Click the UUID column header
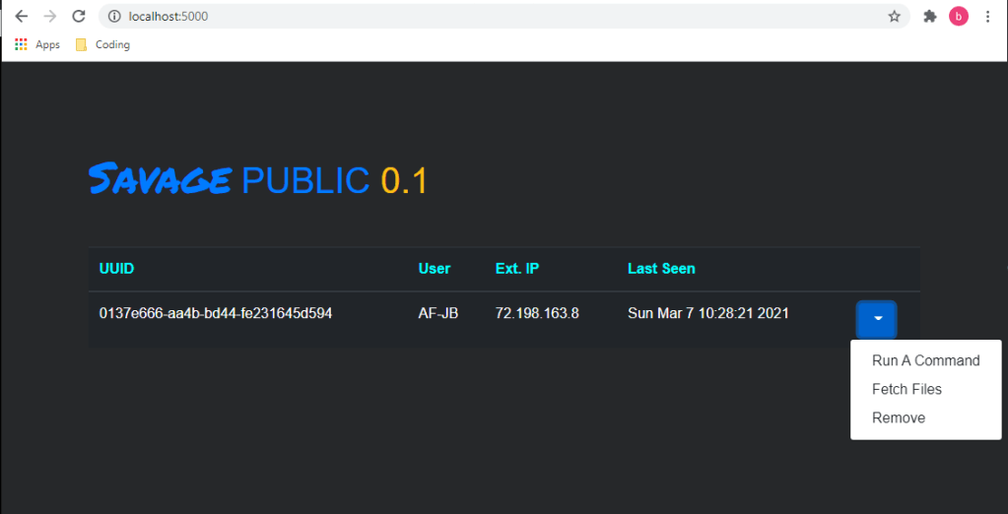Screen dimensions: 1008x514 coord(116,269)
